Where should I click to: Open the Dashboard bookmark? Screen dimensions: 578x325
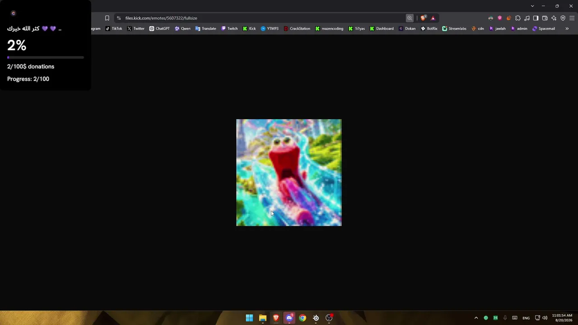(382, 28)
